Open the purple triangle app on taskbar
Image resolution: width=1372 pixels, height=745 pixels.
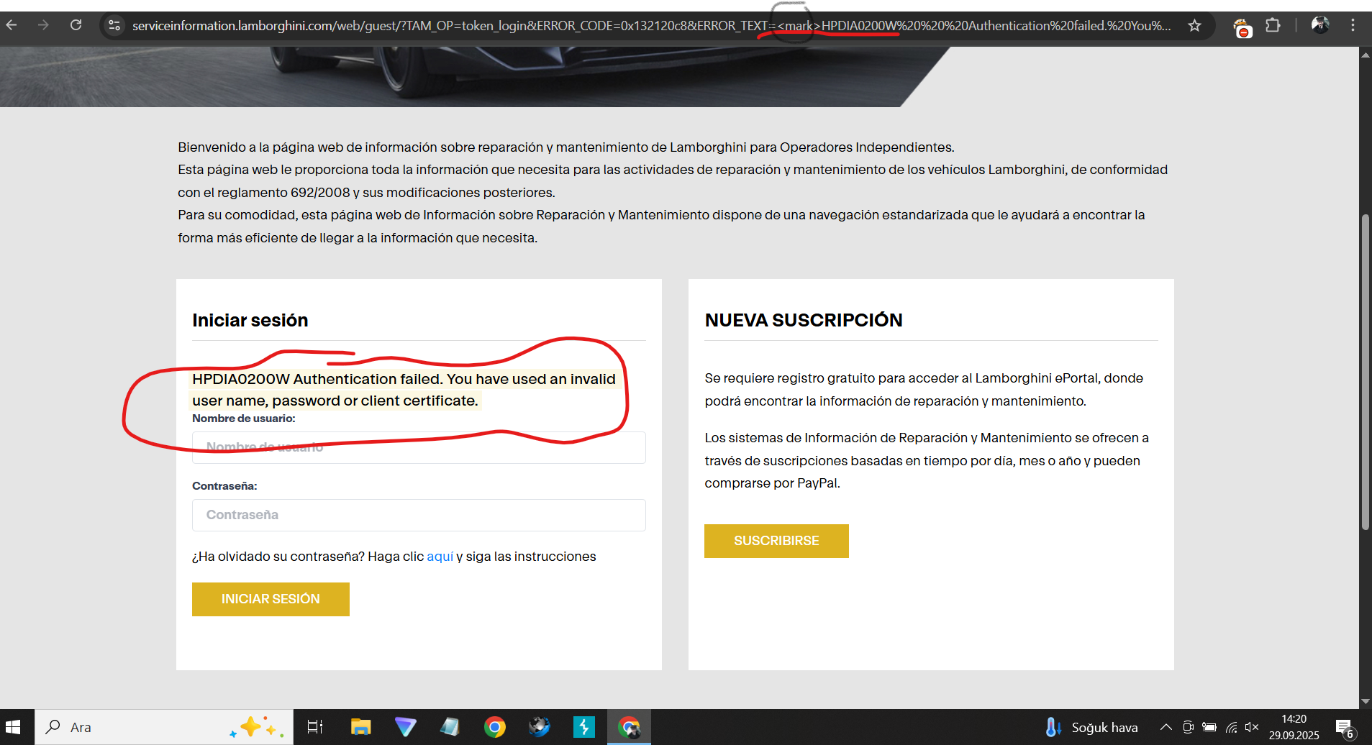tap(405, 727)
